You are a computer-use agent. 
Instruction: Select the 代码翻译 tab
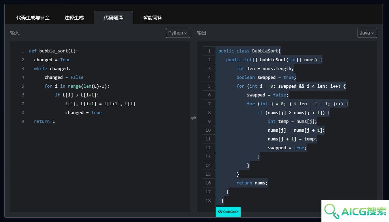(x=113, y=18)
